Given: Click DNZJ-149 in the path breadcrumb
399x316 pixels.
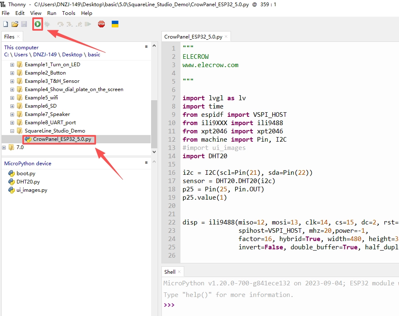Looking at the screenshot, I should pyautogui.click(x=45, y=55).
